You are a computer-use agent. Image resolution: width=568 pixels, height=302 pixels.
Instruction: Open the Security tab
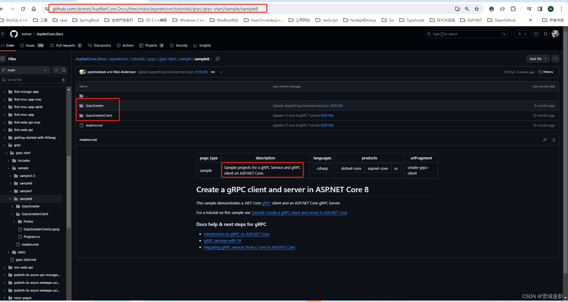tap(179, 45)
